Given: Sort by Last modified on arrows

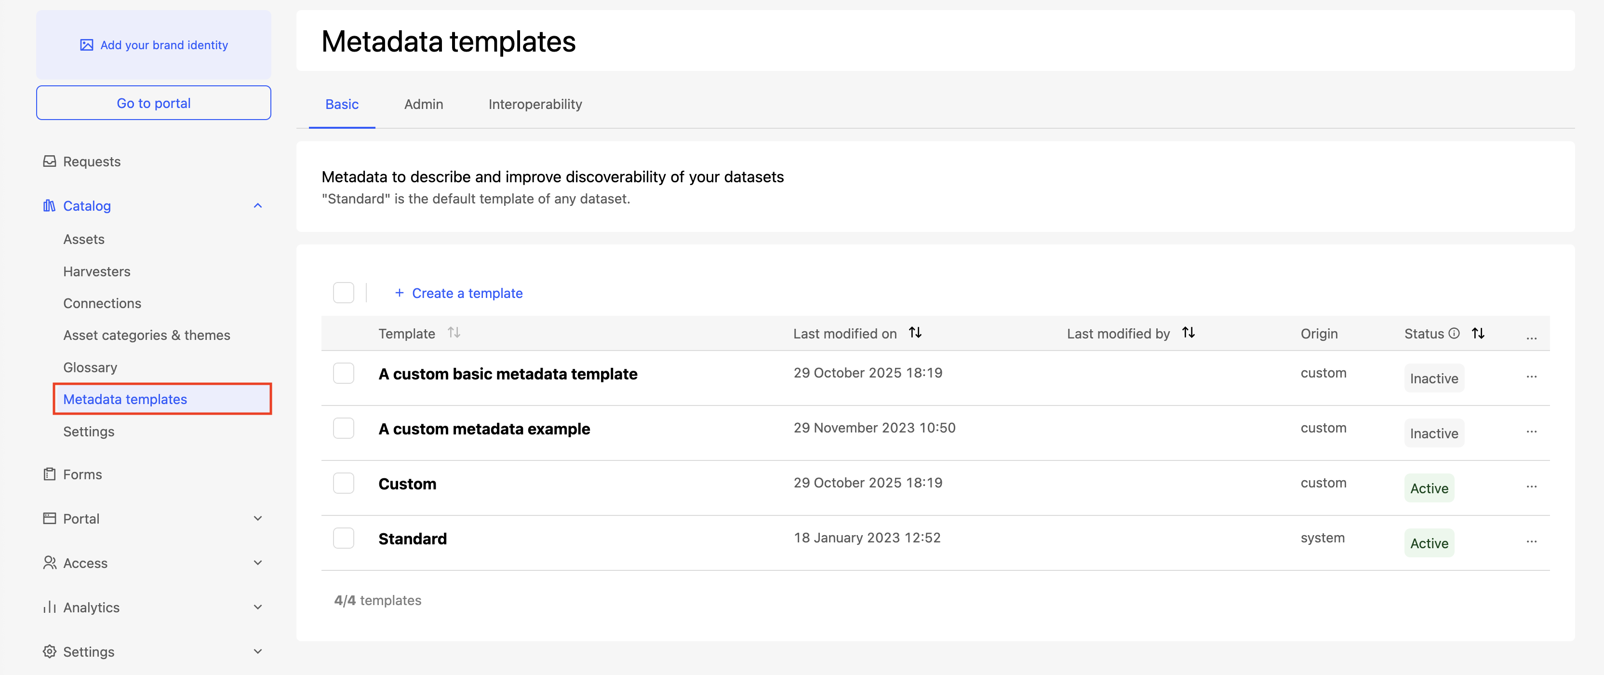Looking at the screenshot, I should tap(915, 333).
